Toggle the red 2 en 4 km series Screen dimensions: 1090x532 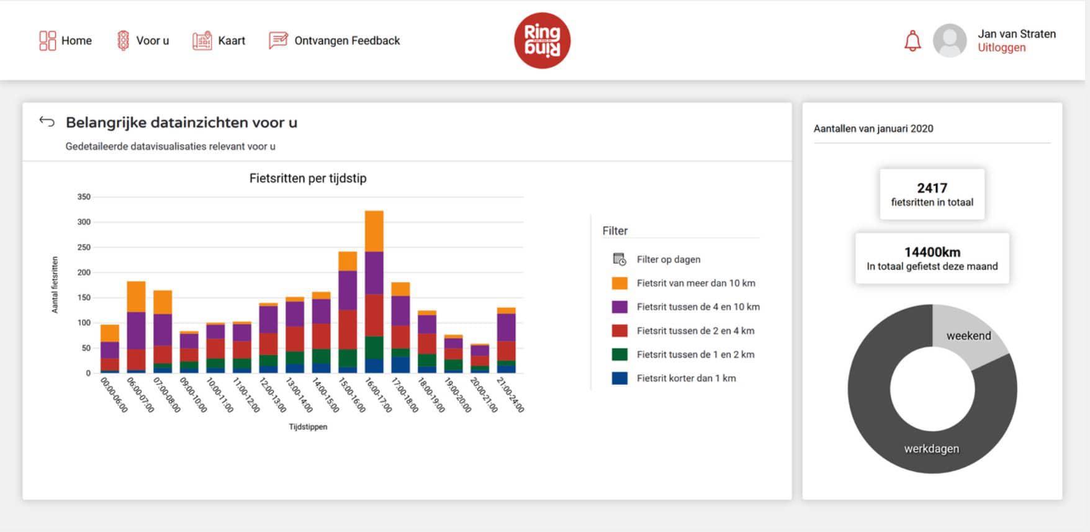click(695, 331)
